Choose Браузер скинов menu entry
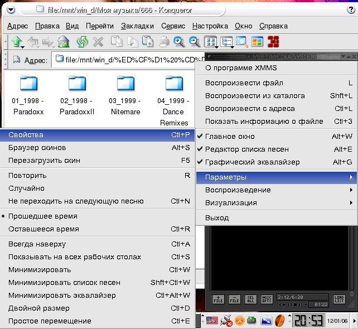This screenshot has width=358, height=329. (x=97, y=147)
